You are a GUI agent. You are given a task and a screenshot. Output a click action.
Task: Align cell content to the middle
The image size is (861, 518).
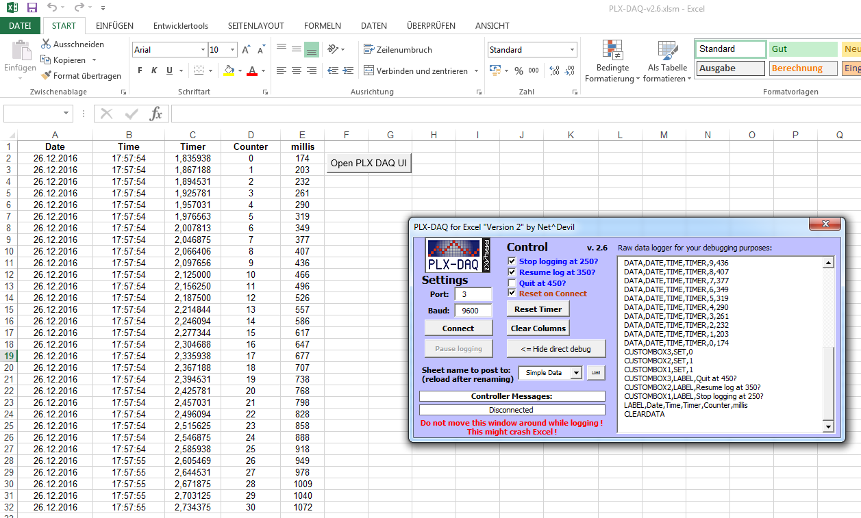(x=297, y=49)
